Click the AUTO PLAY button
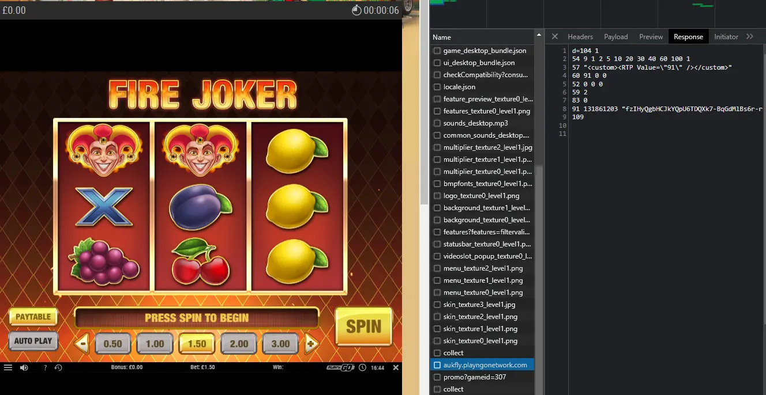The height and width of the screenshot is (395, 766). 33,341
